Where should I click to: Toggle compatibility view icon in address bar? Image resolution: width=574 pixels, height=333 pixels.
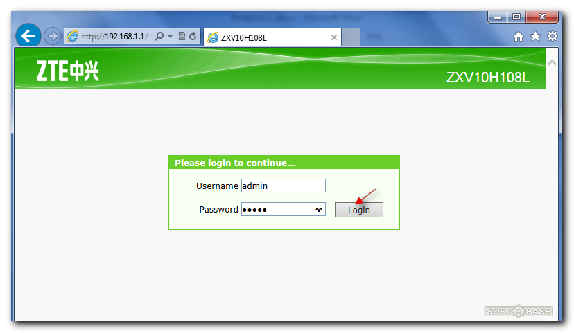tap(182, 36)
